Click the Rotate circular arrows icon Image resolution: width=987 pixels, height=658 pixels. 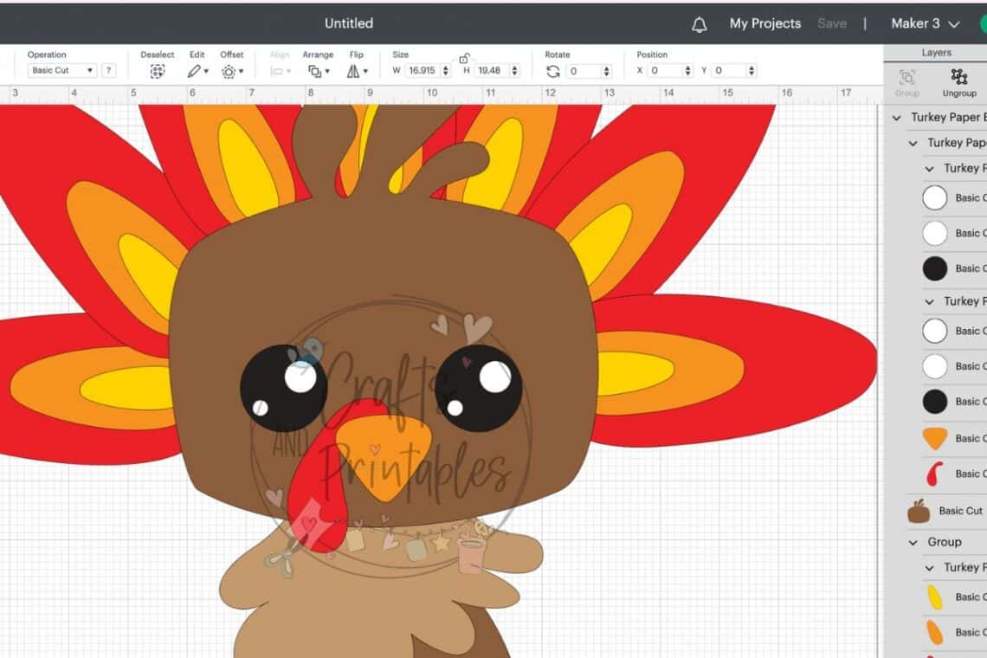pos(552,71)
